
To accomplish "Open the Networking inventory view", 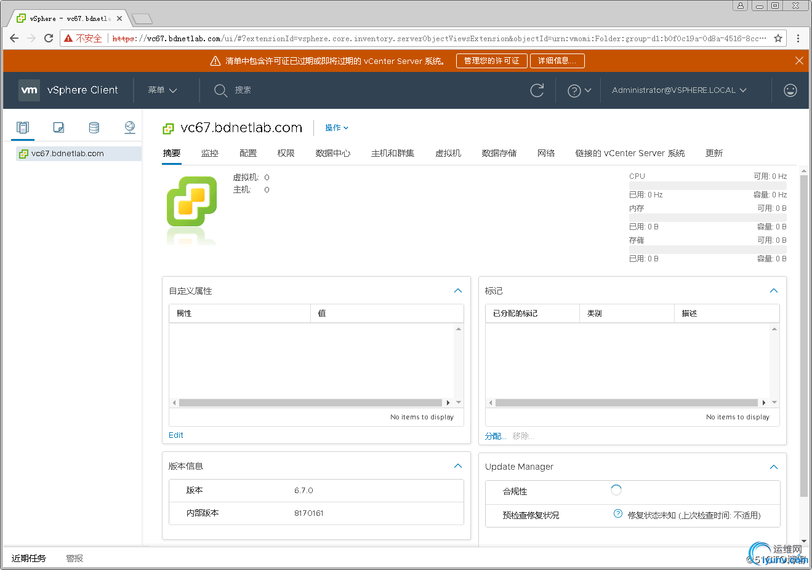I will pyautogui.click(x=130, y=127).
